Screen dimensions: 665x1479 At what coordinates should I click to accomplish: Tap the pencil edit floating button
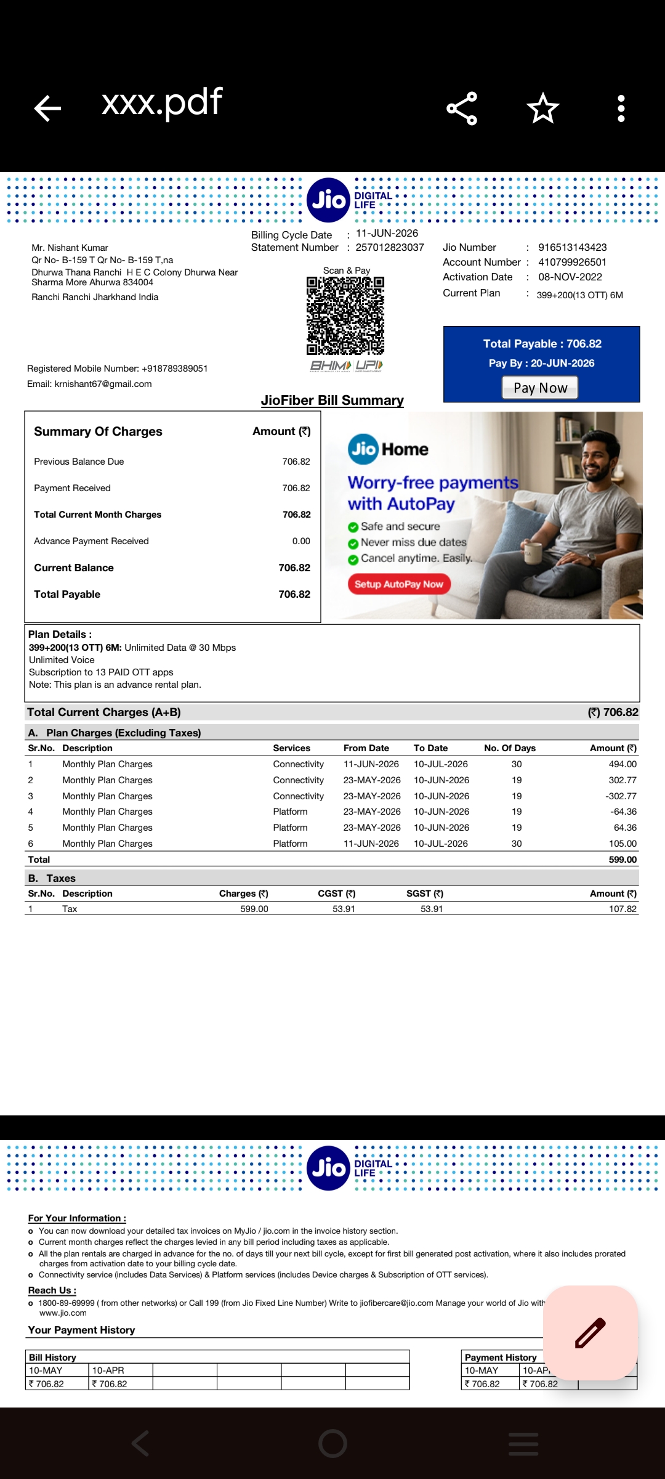click(x=590, y=1333)
